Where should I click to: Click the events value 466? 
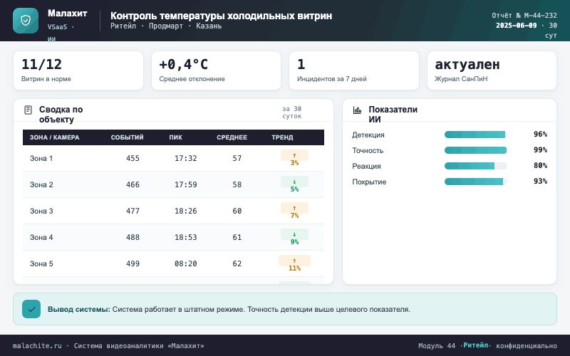click(x=133, y=184)
